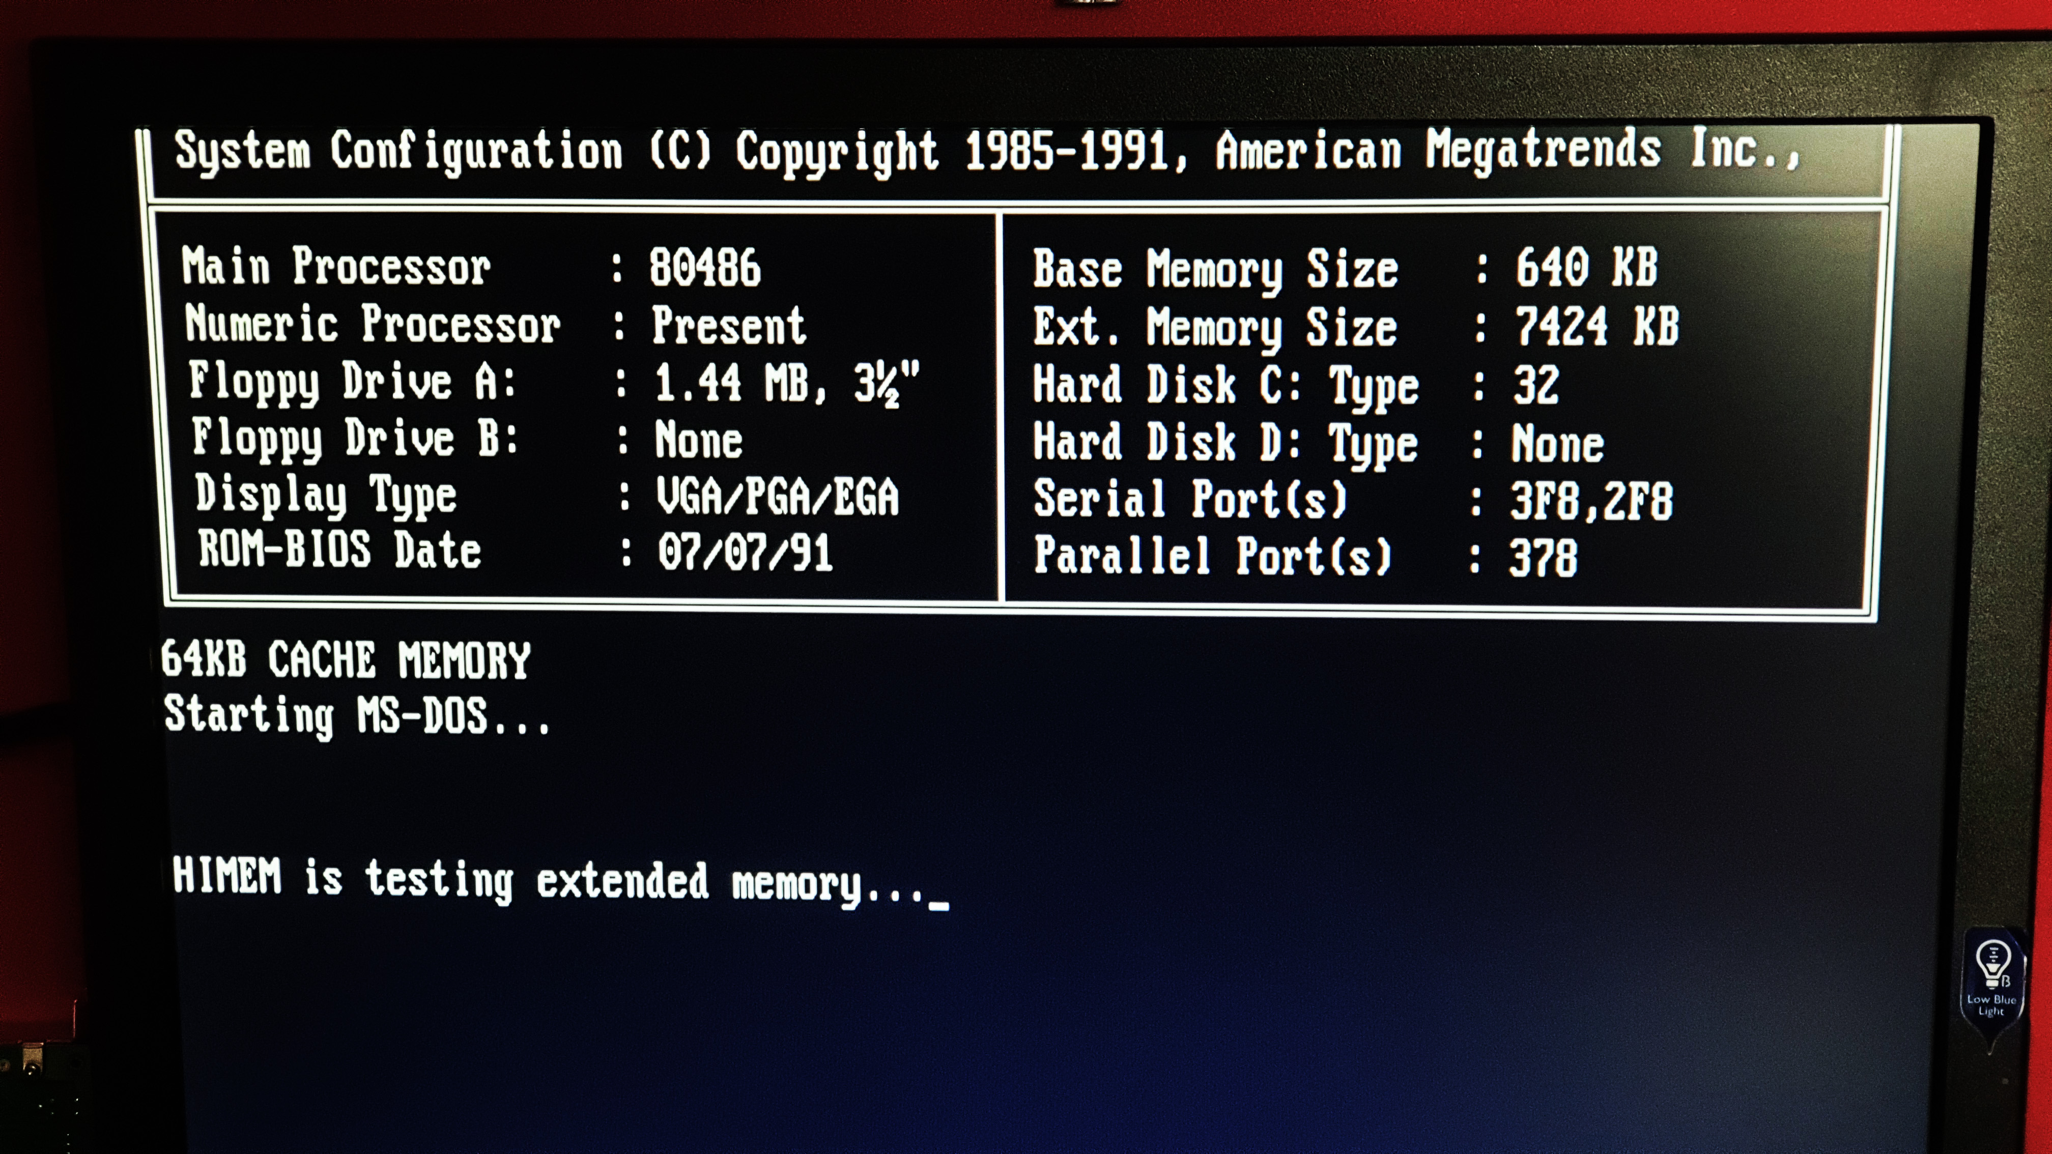Viewport: 2052px width, 1154px height.
Task: Click the 'Floppy Drive B:' label
Action: pos(355,439)
